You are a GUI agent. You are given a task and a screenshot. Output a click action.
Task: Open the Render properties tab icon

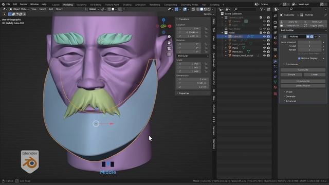(x=276, y=22)
